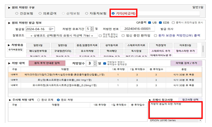The height and width of the screenshot is (127, 212).
Task: Uncheck the UB QR output checkbox
Action: [150, 23]
